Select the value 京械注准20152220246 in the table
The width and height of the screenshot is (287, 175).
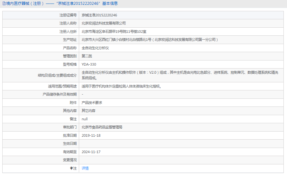(x=99, y=15)
